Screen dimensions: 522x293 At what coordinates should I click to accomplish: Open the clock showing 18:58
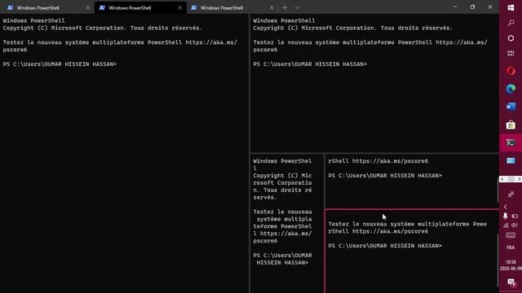511,265
